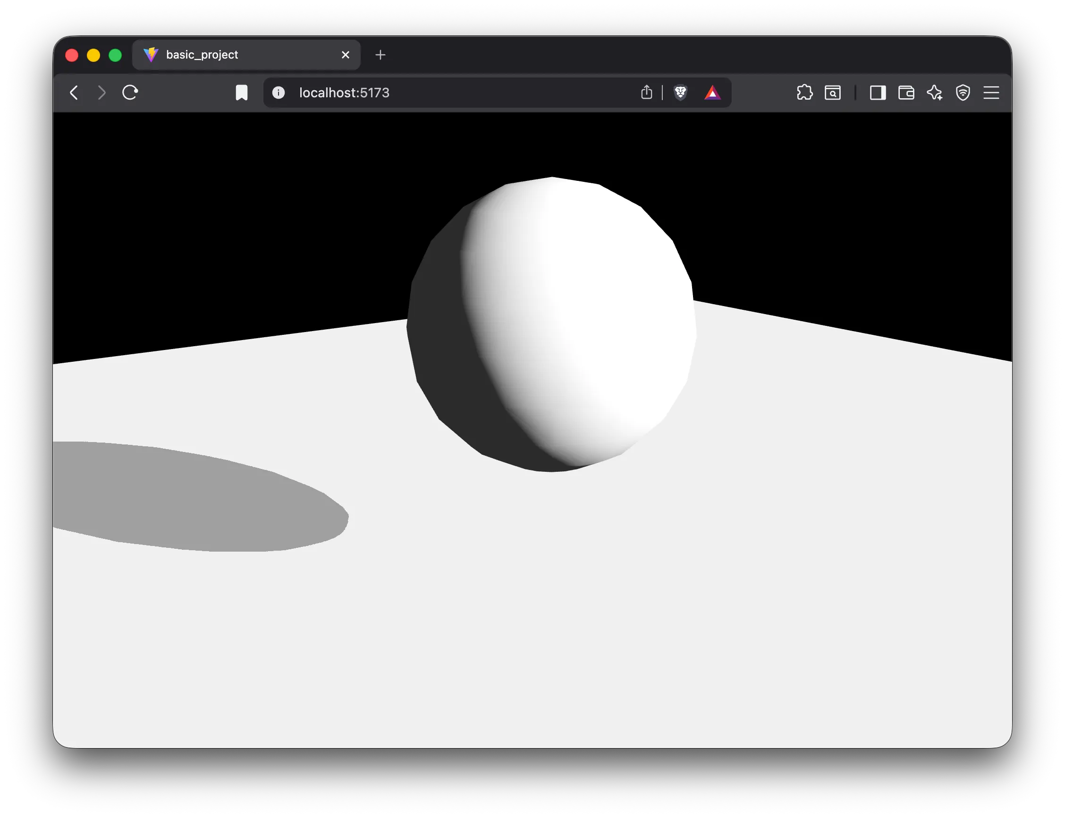Screen dimensions: 1065x818
Task: Open Brave Shields lion icon
Action: (680, 93)
